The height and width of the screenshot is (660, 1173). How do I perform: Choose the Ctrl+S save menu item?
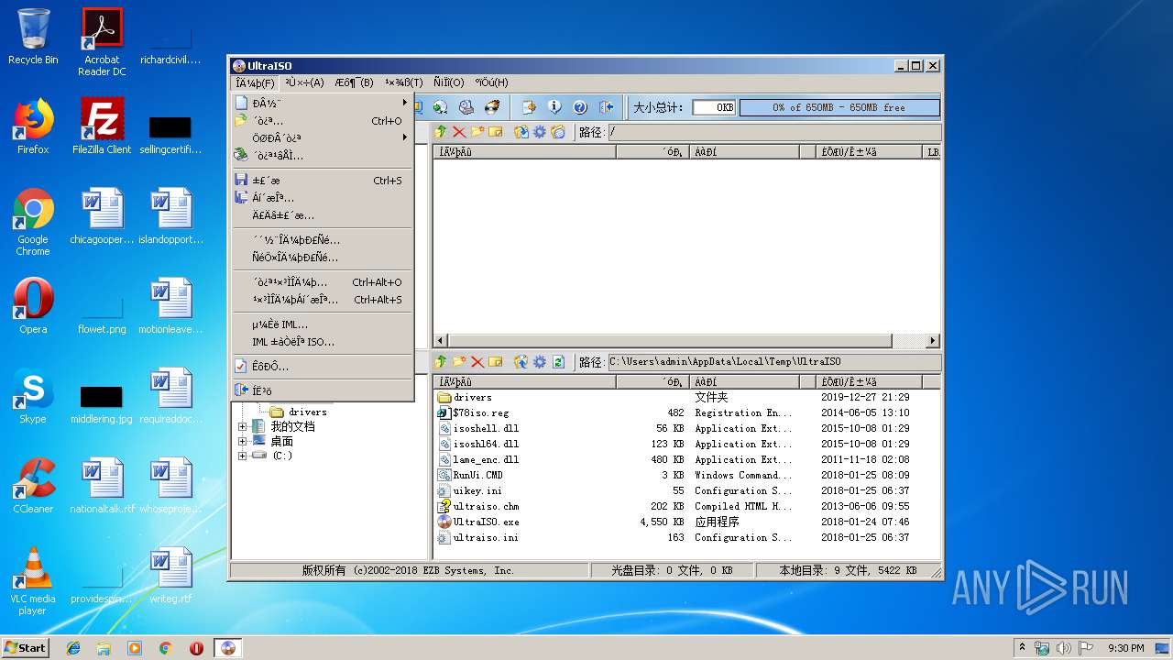click(x=322, y=181)
